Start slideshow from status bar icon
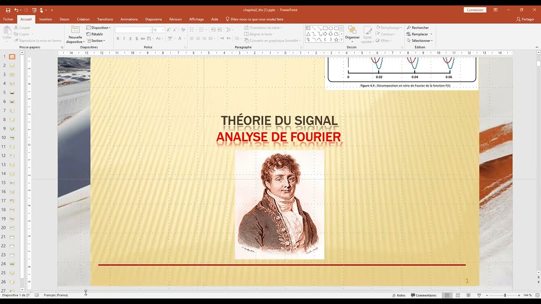Image resolution: width=541 pixels, height=304 pixels. [x=479, y=295]
